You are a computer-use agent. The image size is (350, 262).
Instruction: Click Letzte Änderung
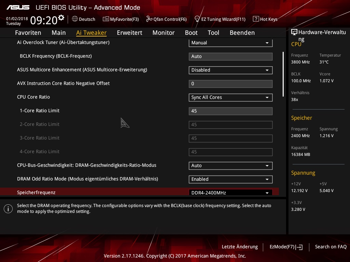click(240, 247)
